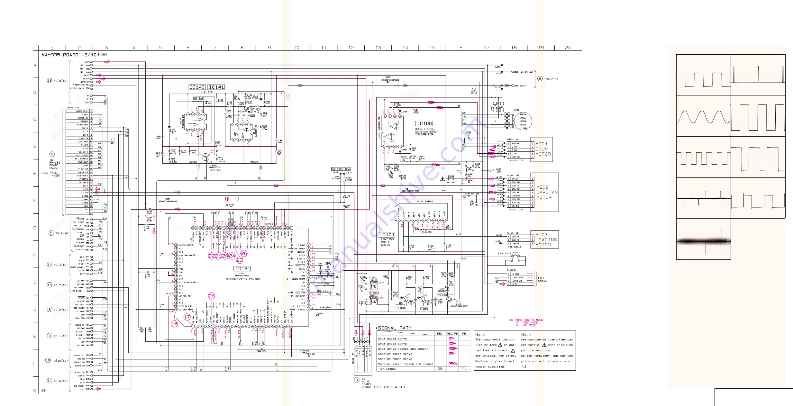Viewport: 793px width, 406px height.
Task: Click the "CTL AMP" caption
Action: 207,92
